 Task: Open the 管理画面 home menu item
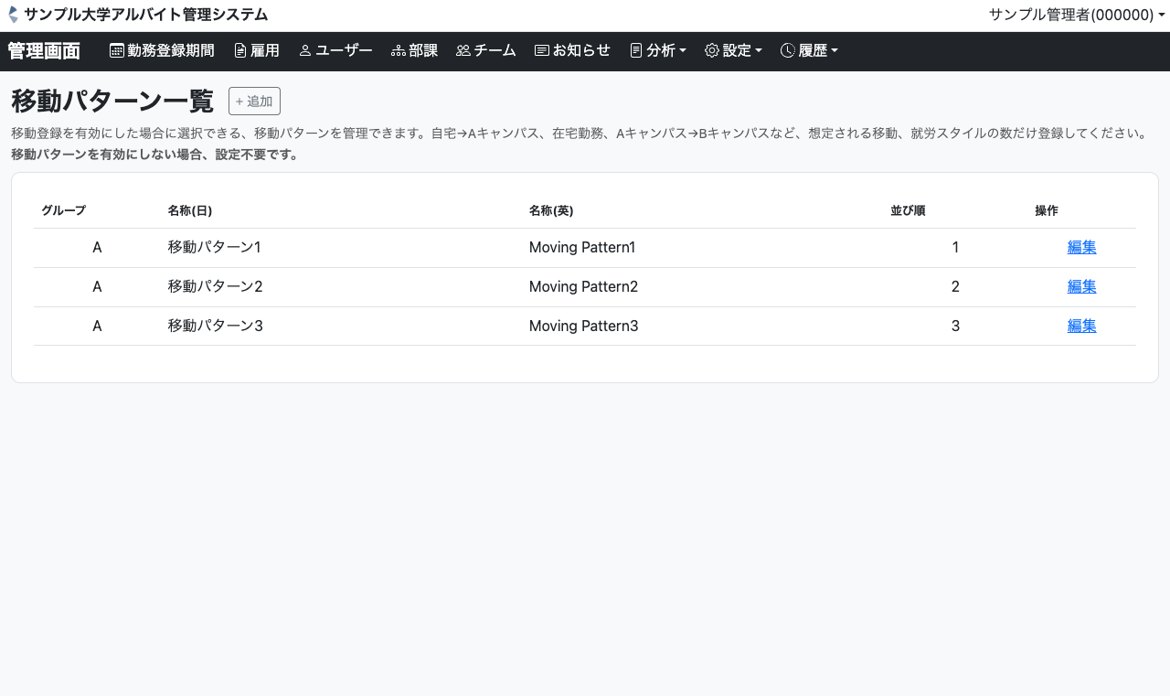44,51
